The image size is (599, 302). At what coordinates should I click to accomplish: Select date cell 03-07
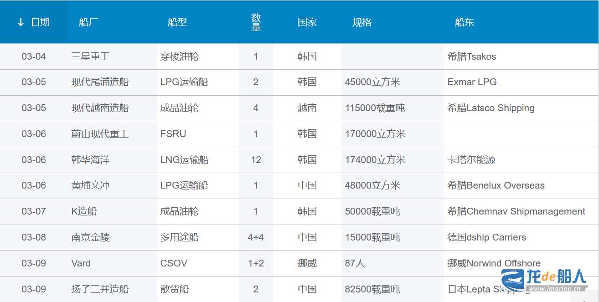(34, 211)
